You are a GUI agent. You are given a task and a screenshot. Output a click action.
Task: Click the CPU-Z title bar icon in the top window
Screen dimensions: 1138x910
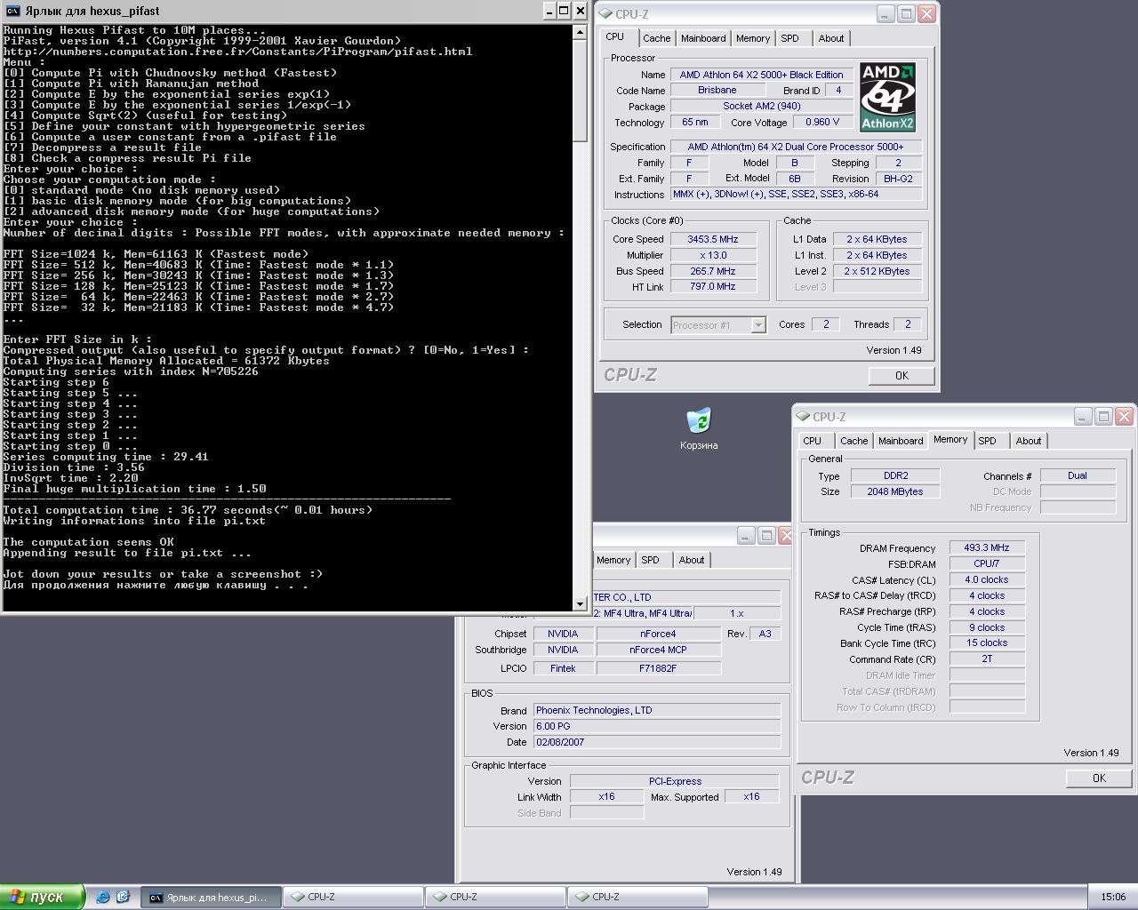(605, 14)
